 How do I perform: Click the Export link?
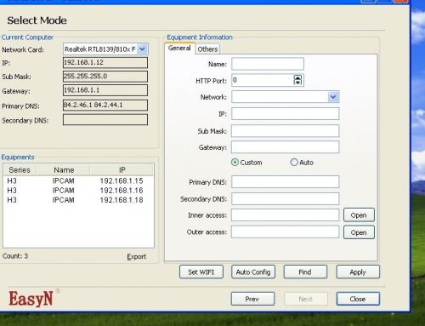click(x=137, y=257)
